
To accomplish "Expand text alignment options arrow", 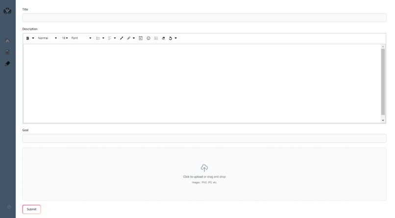I will point(115,38).
